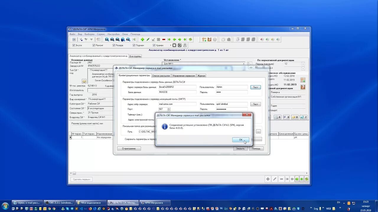The width and height of the screenshot is (378, 212).
Task: Open the Сервис menu
Action: tap(101, 34)
